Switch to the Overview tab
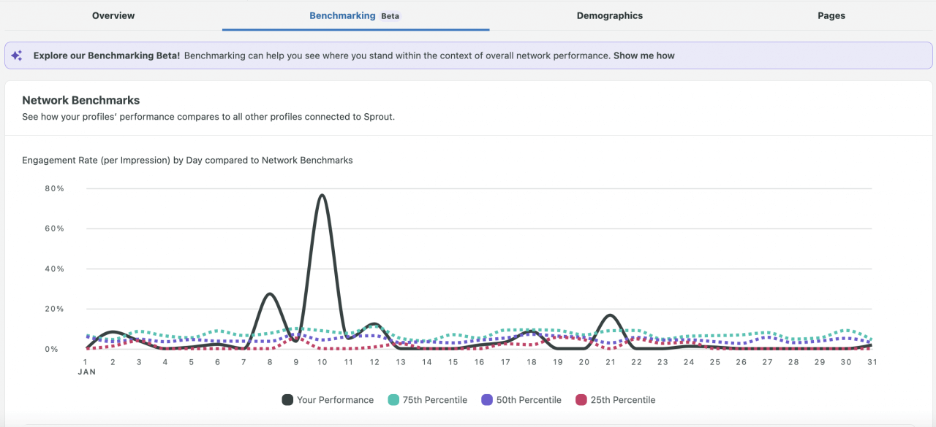This screenshot has width=936, height=427. [x=113, y=15]
